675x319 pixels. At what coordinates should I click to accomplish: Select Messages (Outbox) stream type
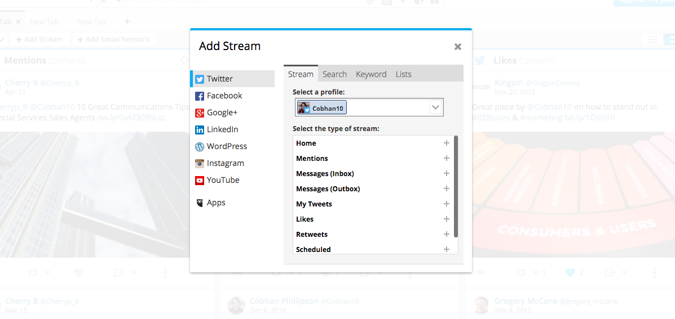(x=373, y=188)
